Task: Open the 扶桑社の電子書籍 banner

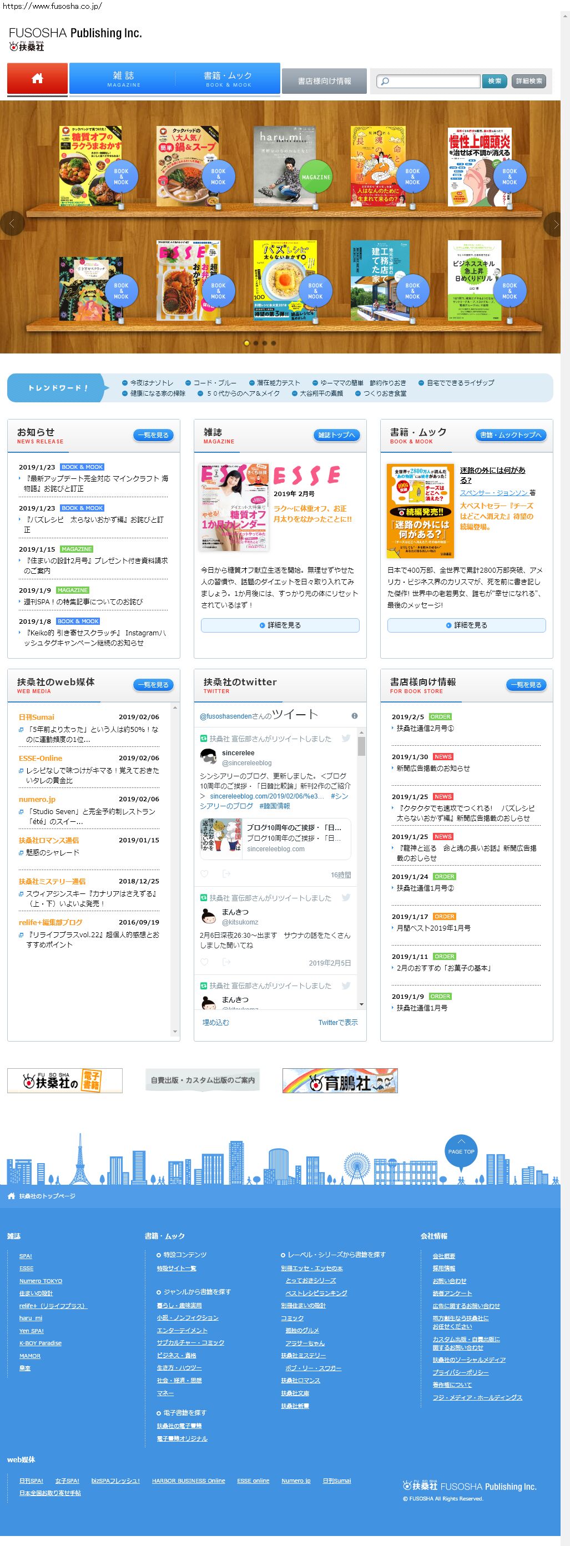Action: [x=65, y=1081]
